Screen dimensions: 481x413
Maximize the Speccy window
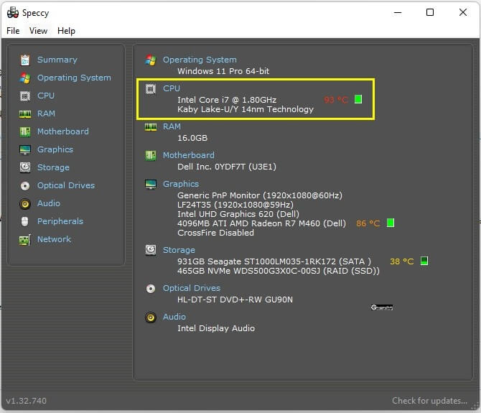point(430,12)
